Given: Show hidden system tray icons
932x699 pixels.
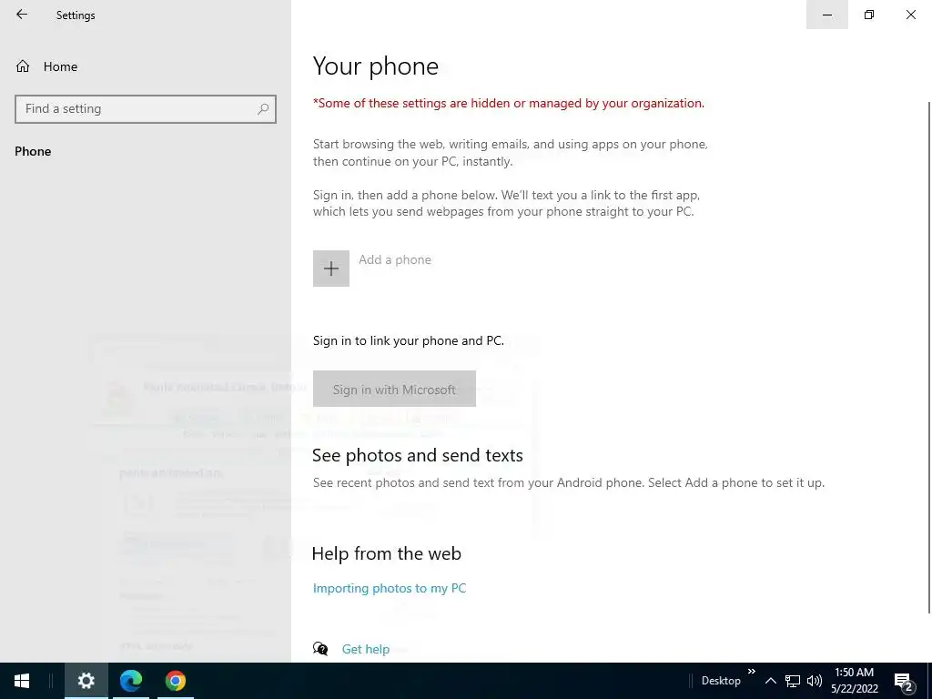Looking at the screenshot, I should 770,681.
